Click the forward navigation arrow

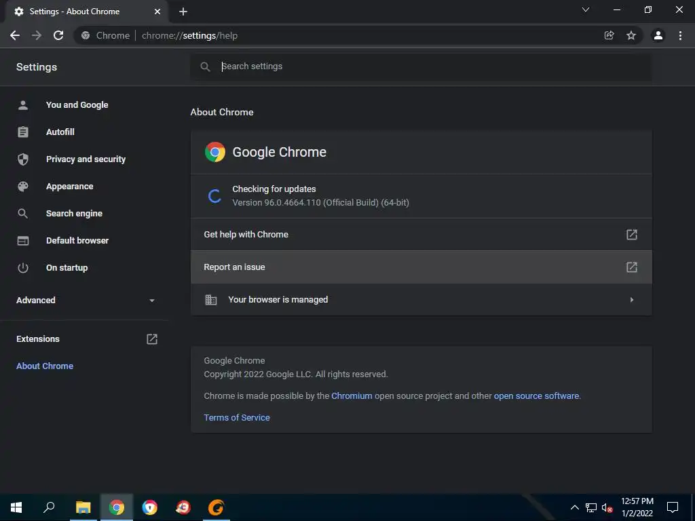pos(37,35)
